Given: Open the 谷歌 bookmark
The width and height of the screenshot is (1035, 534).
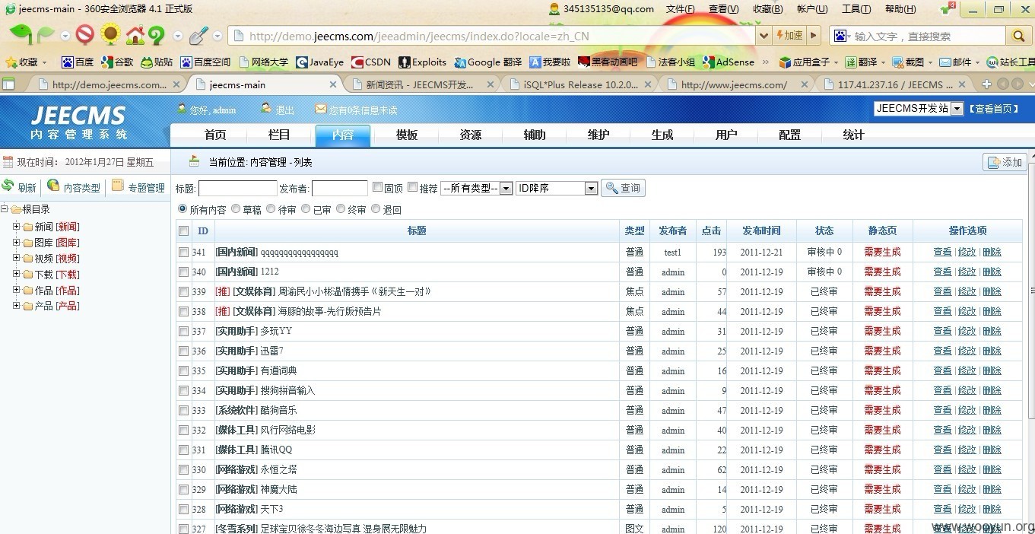Looking at the screenshot, I should (117, 62).
